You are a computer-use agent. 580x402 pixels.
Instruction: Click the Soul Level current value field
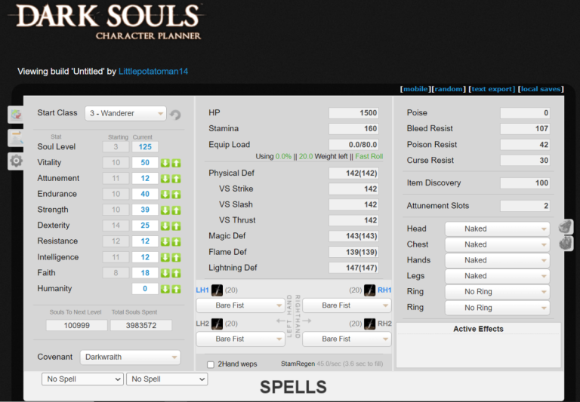(x=145, y=147)
